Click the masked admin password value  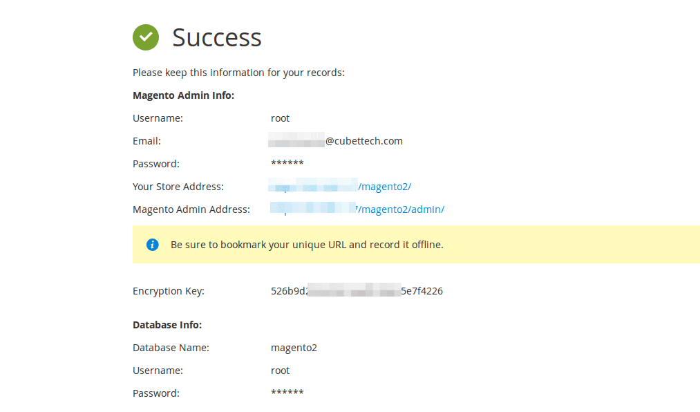click(287, 163)
